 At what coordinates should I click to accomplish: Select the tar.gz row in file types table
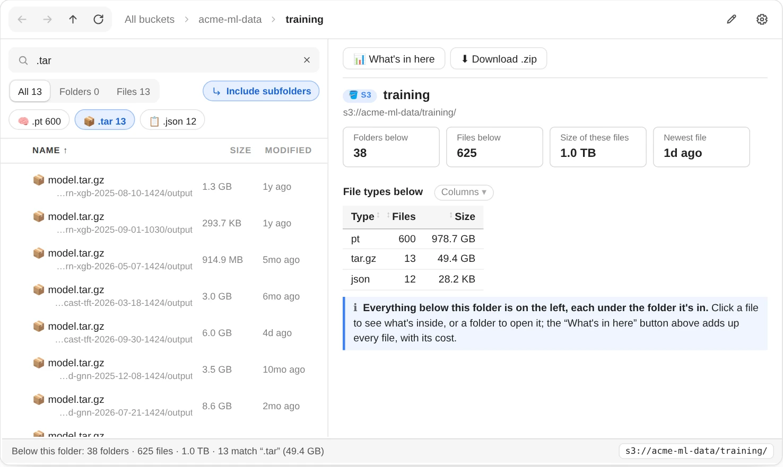click(413, 259)
